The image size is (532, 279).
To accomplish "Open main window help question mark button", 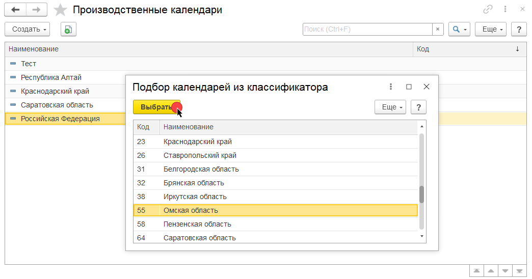I will [519, 30].
